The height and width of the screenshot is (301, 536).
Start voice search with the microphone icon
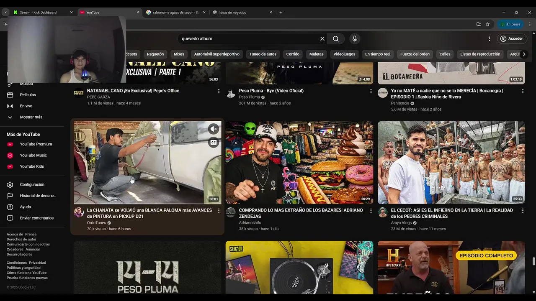(355, 38)
